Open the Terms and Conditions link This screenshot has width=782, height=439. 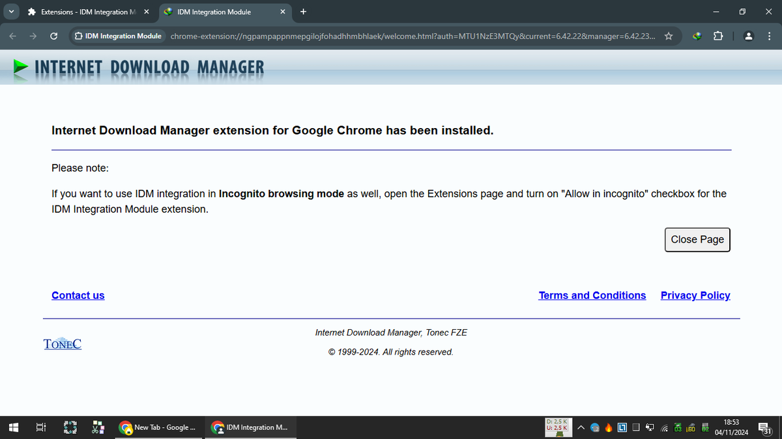tap(592, 295)
